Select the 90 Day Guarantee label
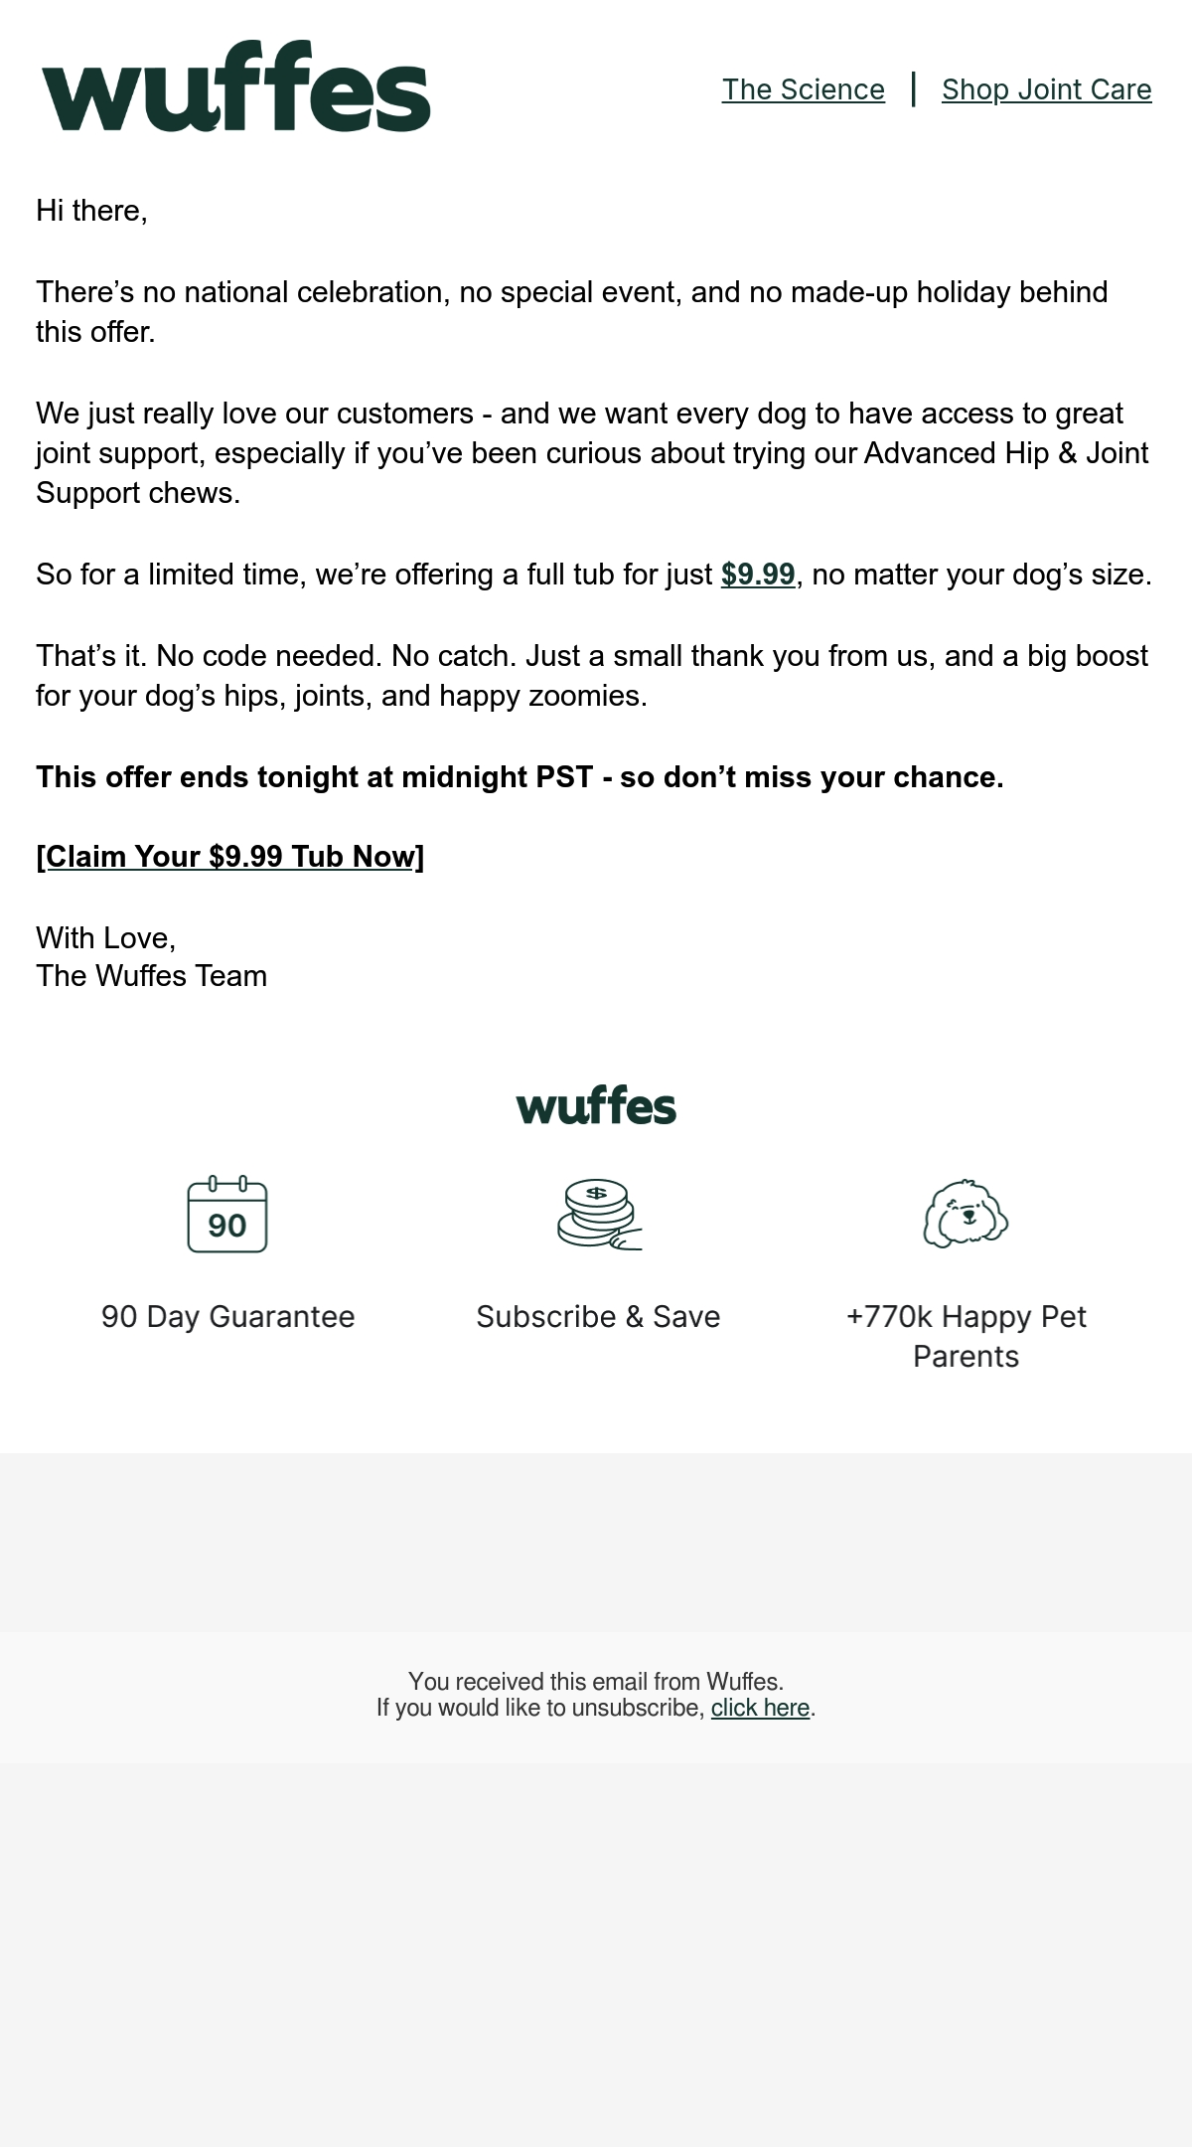1192x2147 pixels. point(227,1317)
